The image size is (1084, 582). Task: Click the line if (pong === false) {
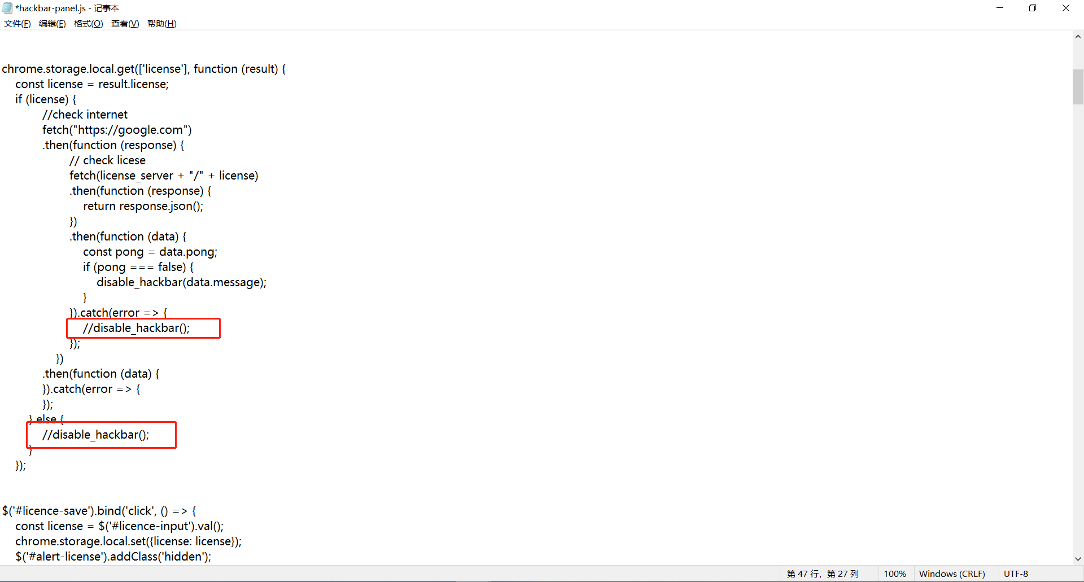click(138, 267)
